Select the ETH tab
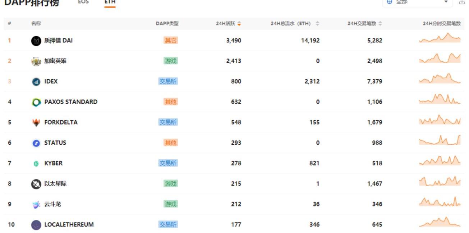The width and height of the screenshot is (469, 233). click(x=110, y=2)
